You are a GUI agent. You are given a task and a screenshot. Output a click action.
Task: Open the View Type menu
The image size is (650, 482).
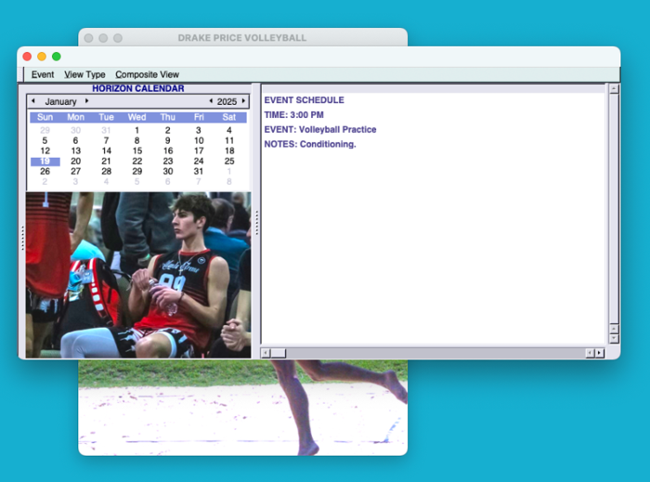[84, 74]
